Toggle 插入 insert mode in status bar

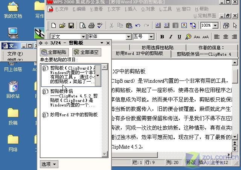[x=203, y=162]
